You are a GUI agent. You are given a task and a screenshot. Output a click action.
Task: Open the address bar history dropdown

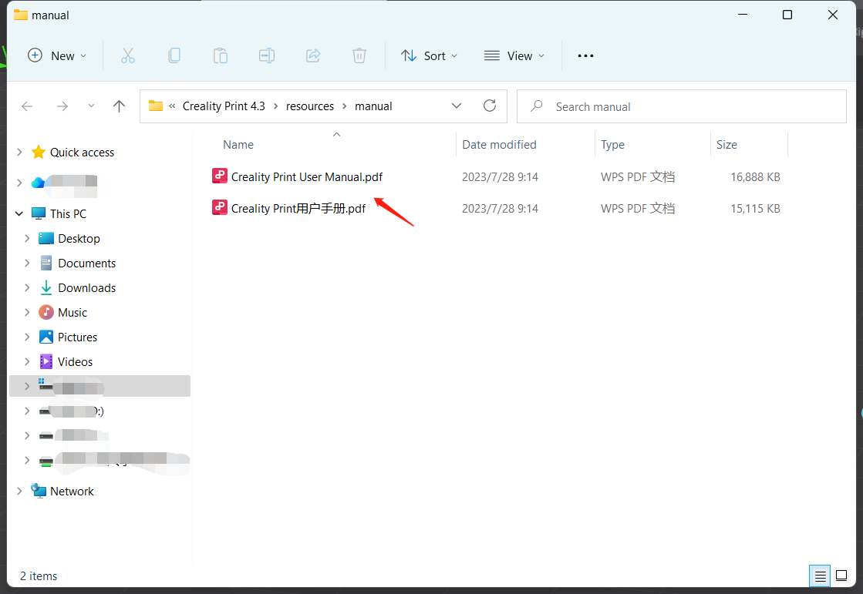pyautogui.click(x=457, y=106)
